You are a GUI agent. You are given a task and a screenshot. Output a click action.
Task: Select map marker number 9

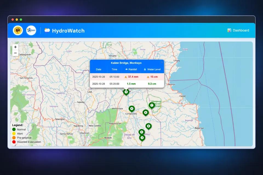(142, 132)
